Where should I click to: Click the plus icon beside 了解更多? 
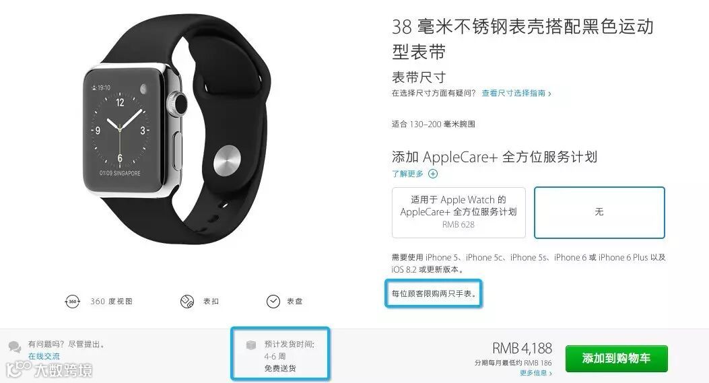coord(433,174)
